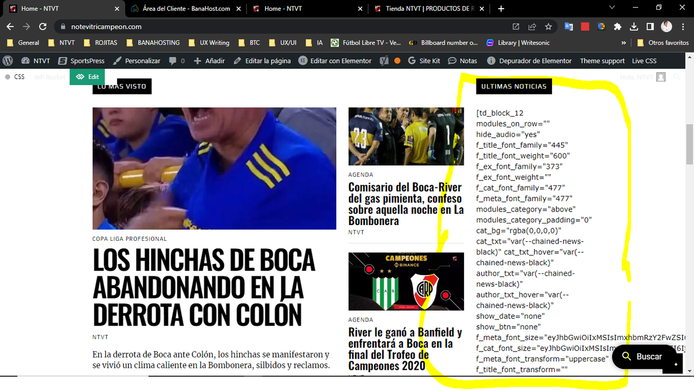The height and width of the screenshot is (390, 694).
Task: Open the Comisario del Boca-River article thumbnail
Action: coord(406,136)
